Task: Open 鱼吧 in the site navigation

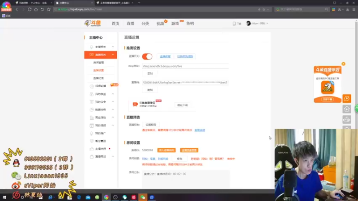Action: pyautogui.click(x=190, y=24)
